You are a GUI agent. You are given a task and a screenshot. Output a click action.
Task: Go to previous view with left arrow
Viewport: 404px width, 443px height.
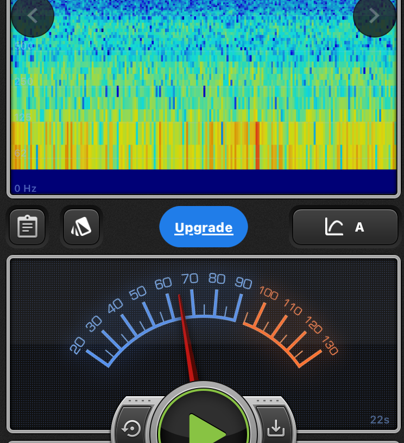pos(32,16)
